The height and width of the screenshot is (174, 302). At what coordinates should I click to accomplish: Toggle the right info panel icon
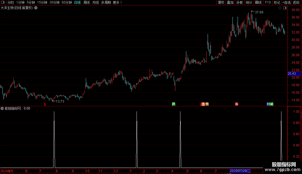coord(285,8)
